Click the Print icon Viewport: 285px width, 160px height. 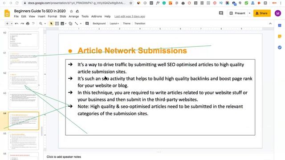click(x=28, y=24)
